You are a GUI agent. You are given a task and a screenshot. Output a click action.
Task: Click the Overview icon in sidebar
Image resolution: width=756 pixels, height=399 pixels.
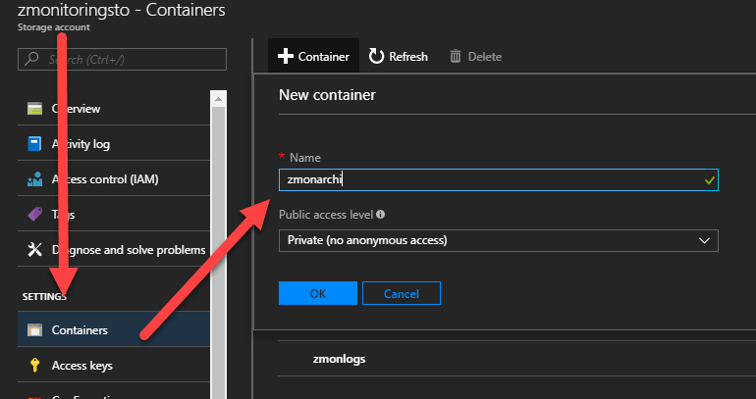click(34, 109)
